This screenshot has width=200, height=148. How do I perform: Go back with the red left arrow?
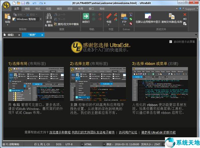[100, 14]
